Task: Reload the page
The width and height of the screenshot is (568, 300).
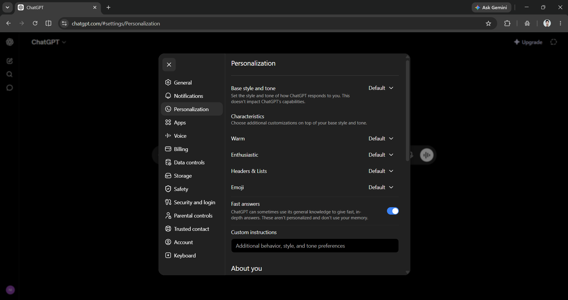Action: coord(35,23)
